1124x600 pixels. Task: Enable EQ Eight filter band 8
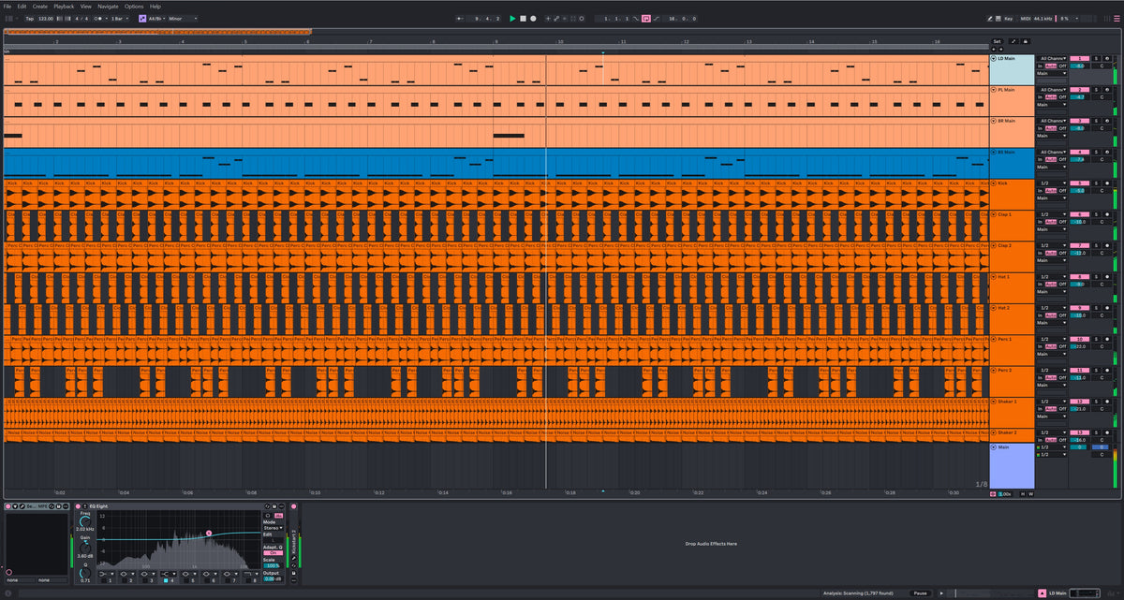point(248,580)
